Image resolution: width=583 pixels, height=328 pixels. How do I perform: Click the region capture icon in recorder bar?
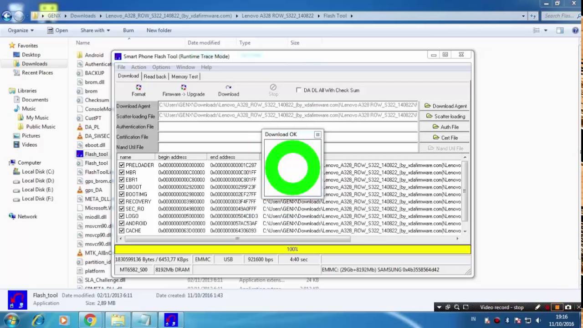[x=466, y=307]
